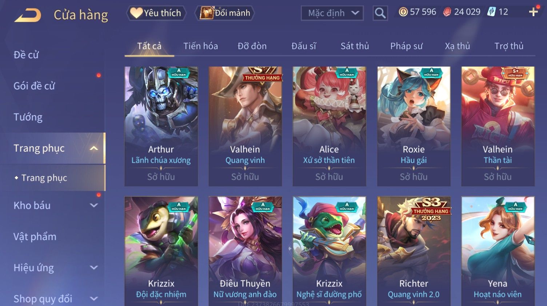
Task: Tap the gold coin balance icon
Action: pos(403,12)
